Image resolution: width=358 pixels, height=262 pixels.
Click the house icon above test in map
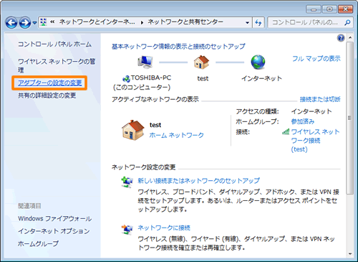pos(201,62)
